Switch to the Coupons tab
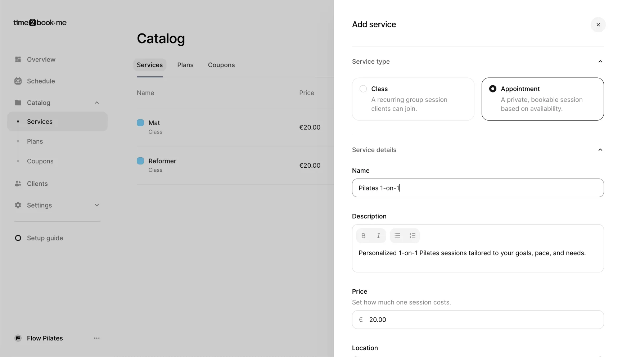This screenshot has width=622, height=357. click(221, 65)
